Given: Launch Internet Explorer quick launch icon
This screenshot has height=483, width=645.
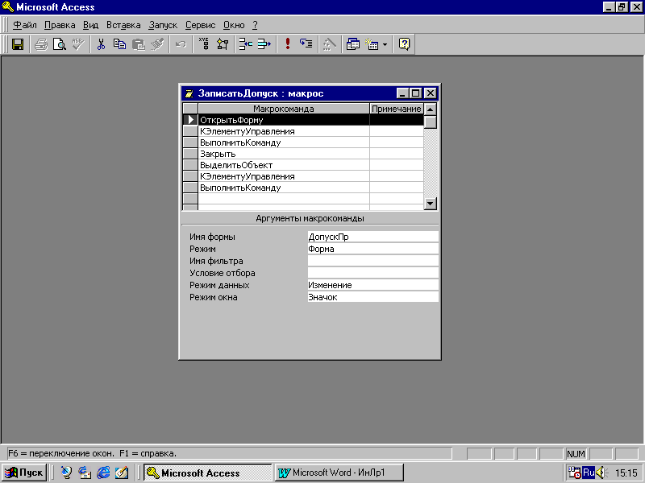Looking at the screenshot, I should click(103, 473).
